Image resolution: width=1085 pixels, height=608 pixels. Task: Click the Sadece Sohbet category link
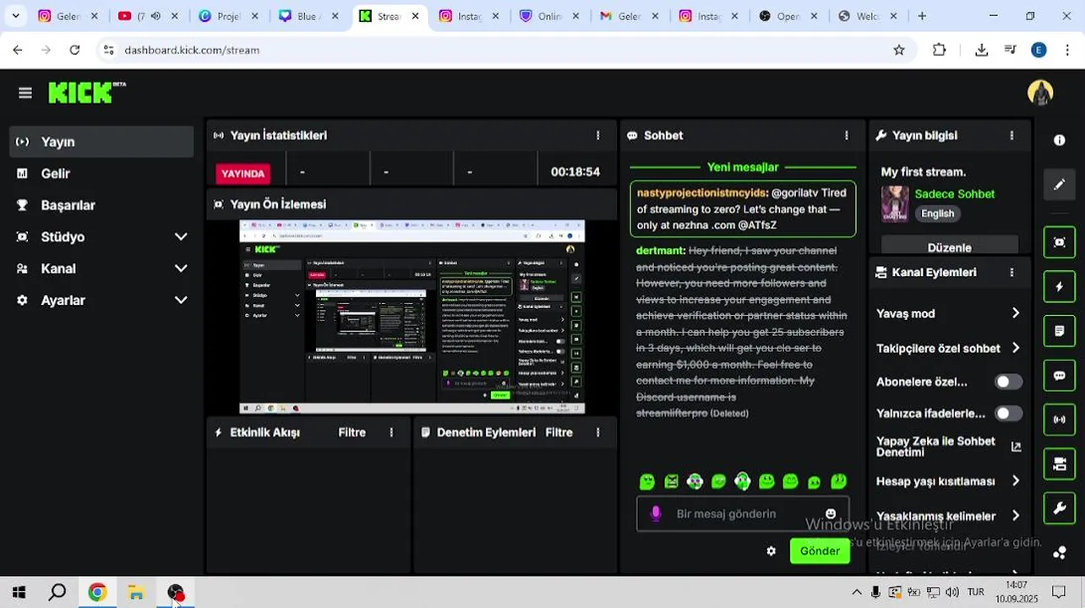click(954, 193)
